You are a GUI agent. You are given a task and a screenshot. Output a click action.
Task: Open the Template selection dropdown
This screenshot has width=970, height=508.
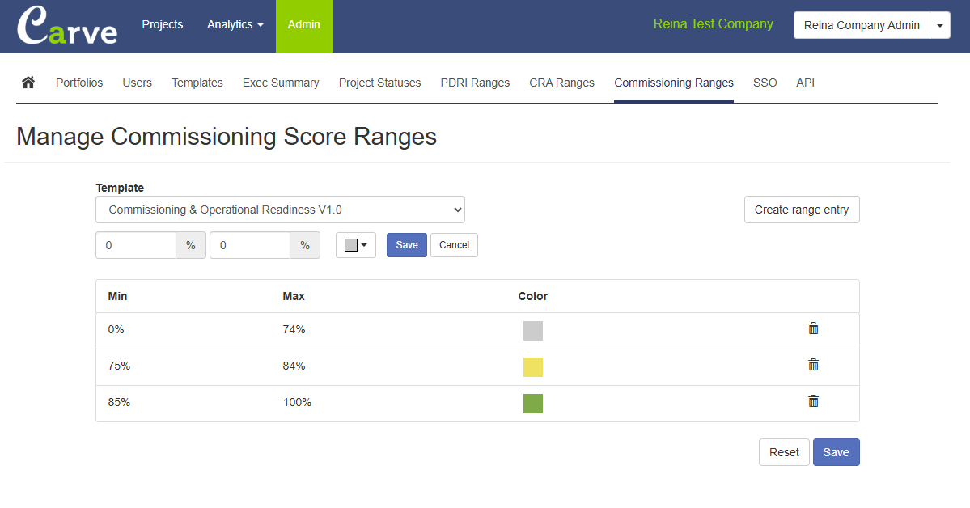point(280,210)
